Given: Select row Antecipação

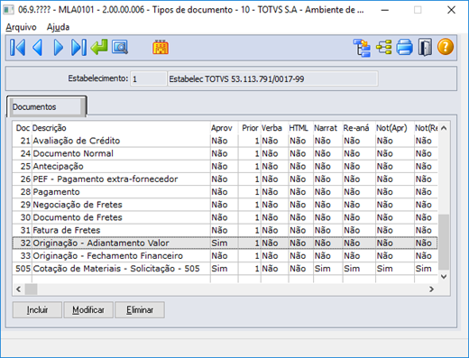Looking at the screenshot, I should [225, 166].
